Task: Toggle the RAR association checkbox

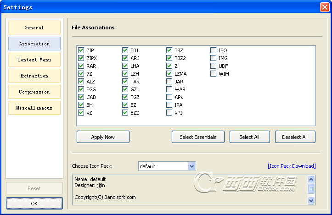Action: (x=81, y=66)
